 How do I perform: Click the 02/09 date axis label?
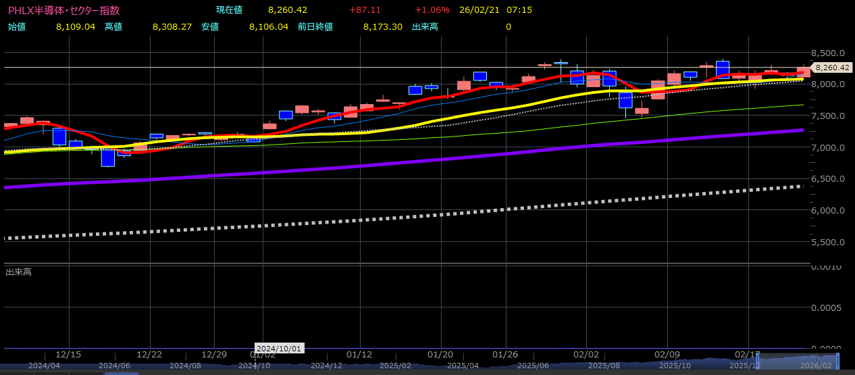pos(667,354)
